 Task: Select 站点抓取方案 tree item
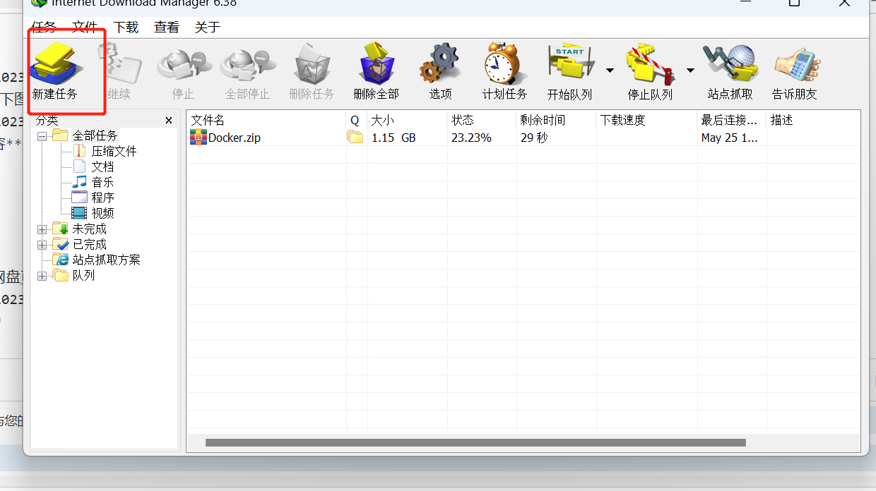pos(107,260)
